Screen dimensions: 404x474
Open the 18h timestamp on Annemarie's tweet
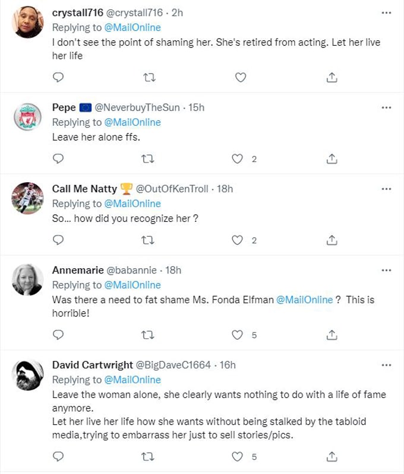coord(173,270)
